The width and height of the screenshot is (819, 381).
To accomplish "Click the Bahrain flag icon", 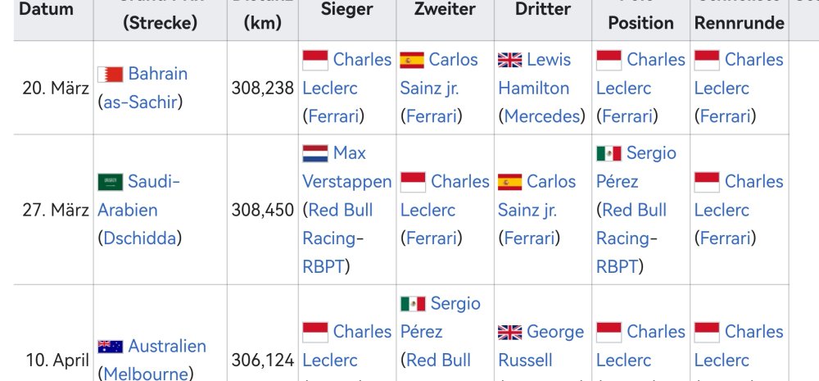I will pyautogui.click(x=110, y=75).
